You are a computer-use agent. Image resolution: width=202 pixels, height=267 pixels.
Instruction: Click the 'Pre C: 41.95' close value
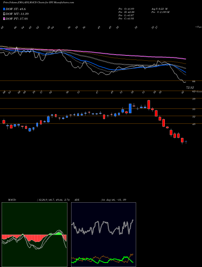coord(126,19)
